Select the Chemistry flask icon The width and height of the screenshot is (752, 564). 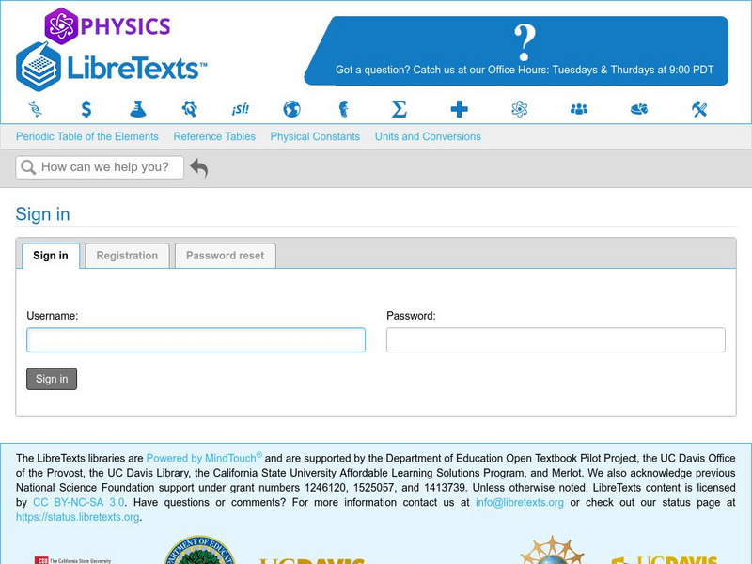pos(136,109)
